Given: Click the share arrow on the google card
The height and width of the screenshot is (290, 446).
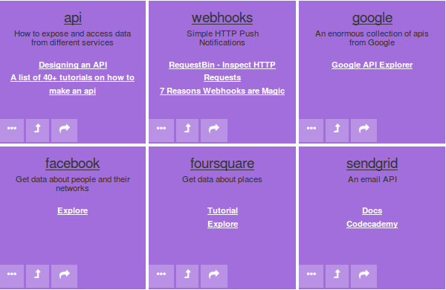Looking at the screenshot, I should pyautogui.click(x=363, y=130).
